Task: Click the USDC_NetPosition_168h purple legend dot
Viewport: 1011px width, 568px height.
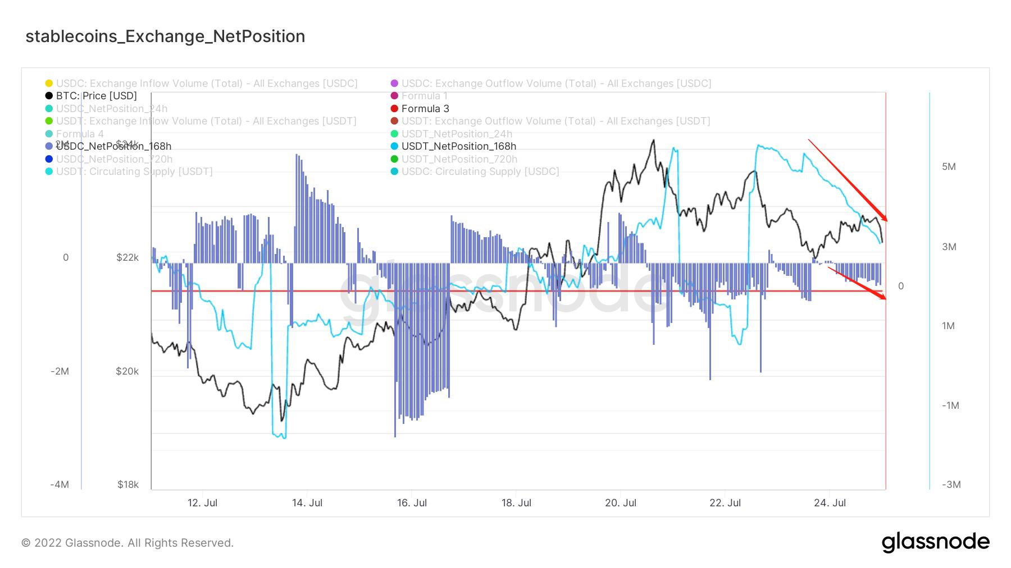Action: 49,146
